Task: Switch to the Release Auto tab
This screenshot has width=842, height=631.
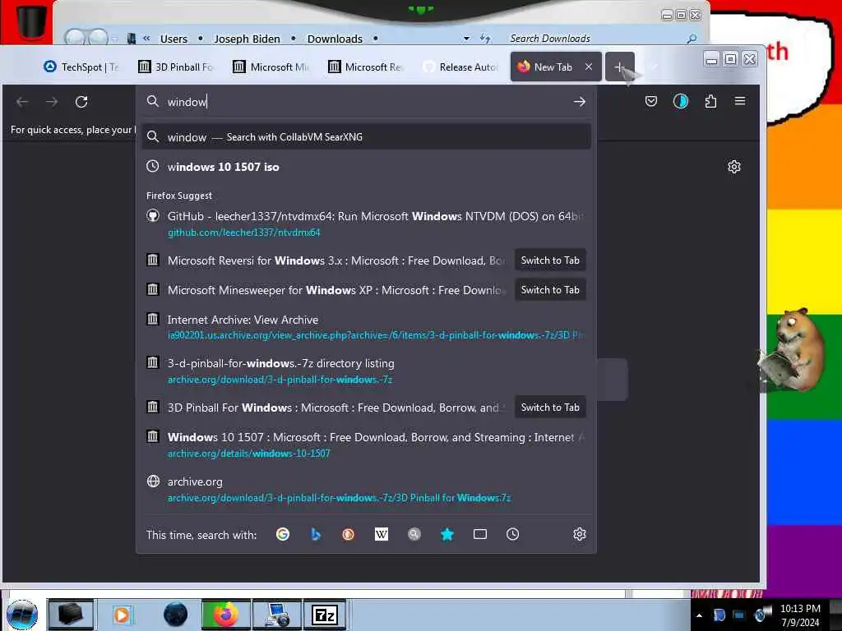Action: pos(460,67)
